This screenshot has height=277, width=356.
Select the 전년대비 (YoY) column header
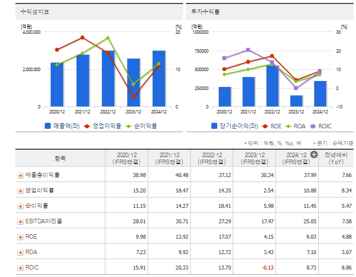coord(336,158)
